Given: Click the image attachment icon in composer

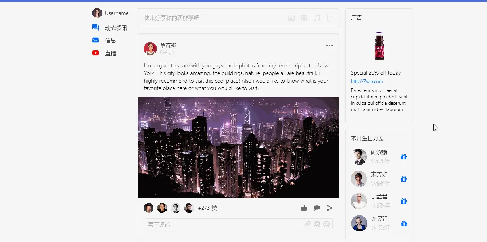Looking at the screenshot, I should [291, 18].
